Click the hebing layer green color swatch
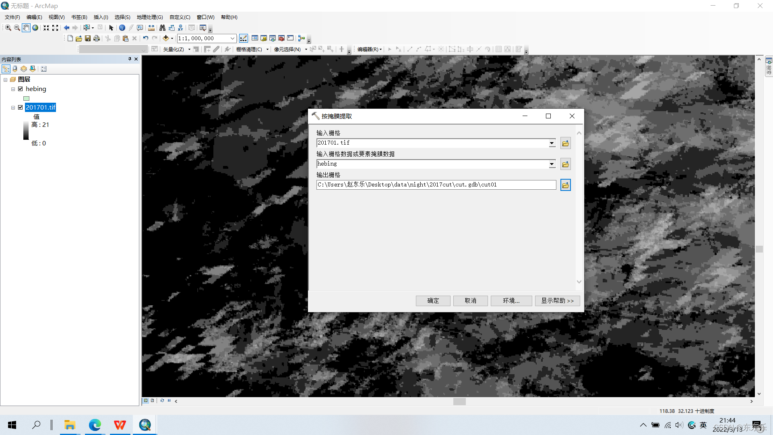Image resolution: width=773 pixels, height=435 pixels. click(x=27, y=98)
